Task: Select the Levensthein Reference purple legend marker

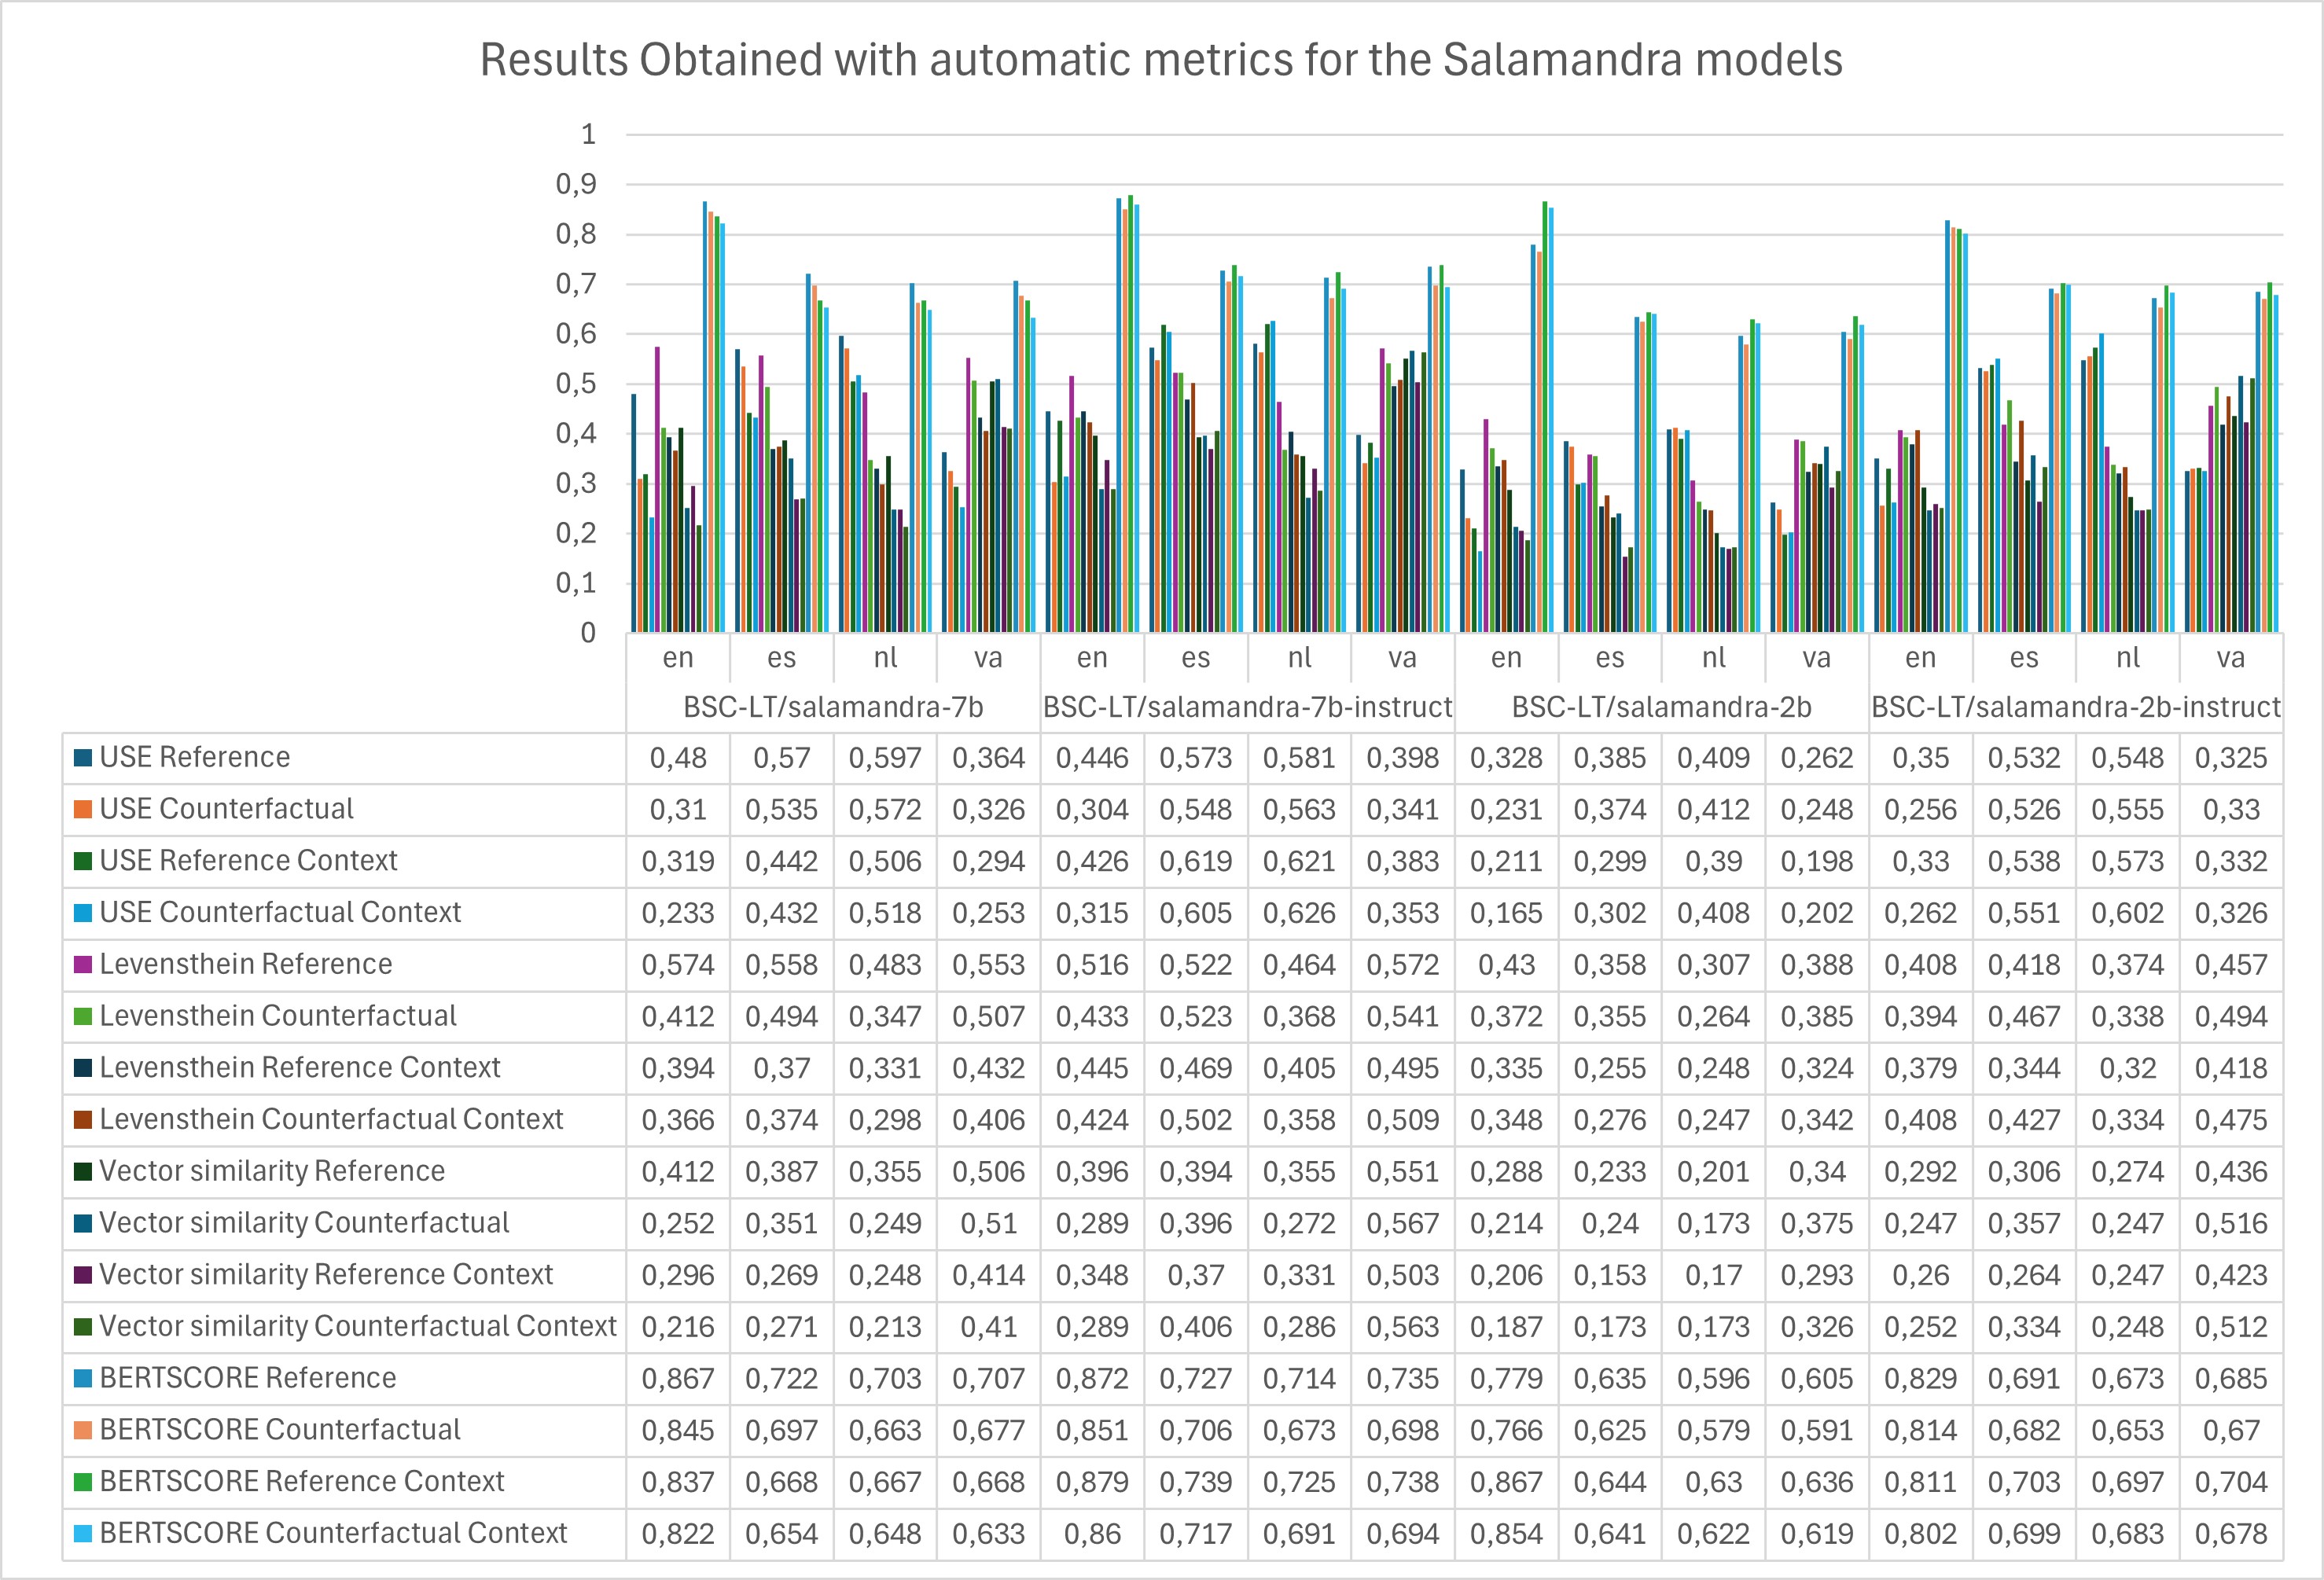Action: tap(83, 965)
